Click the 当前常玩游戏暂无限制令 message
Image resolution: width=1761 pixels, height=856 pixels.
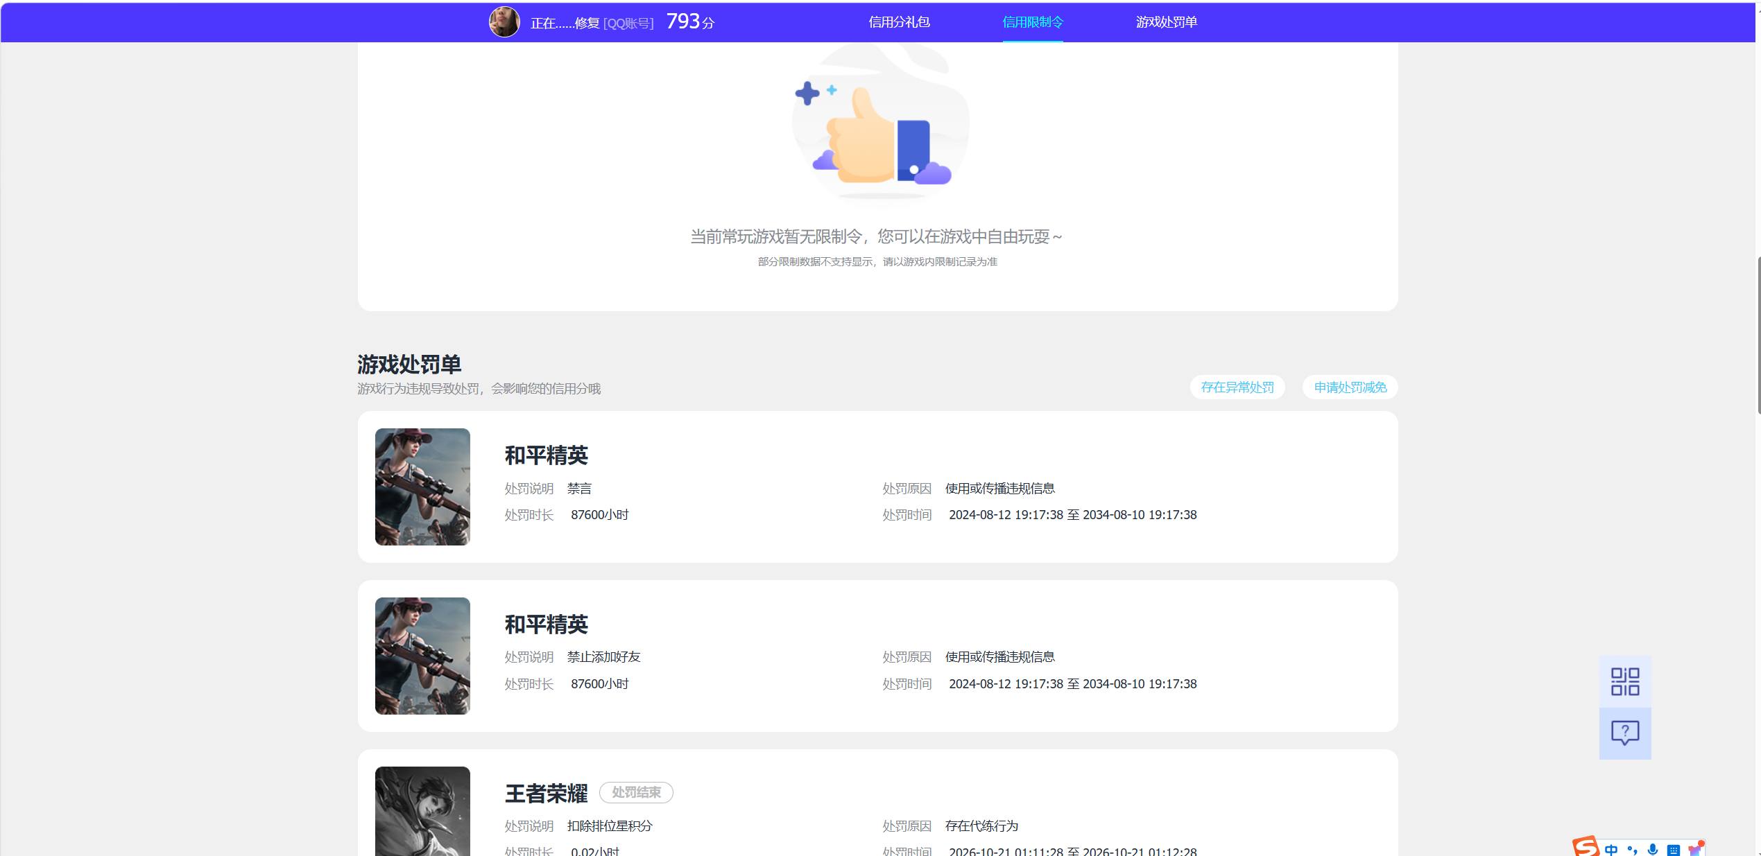(x=876, y=237)
